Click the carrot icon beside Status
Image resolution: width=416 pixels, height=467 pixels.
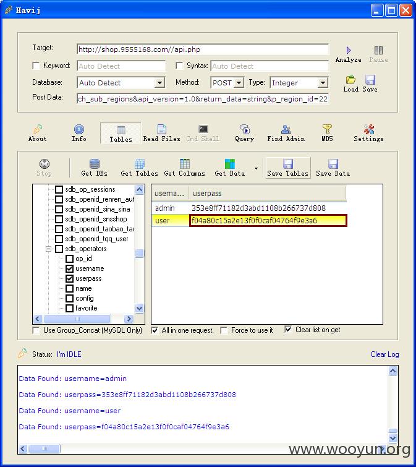[x=23, y=353]
